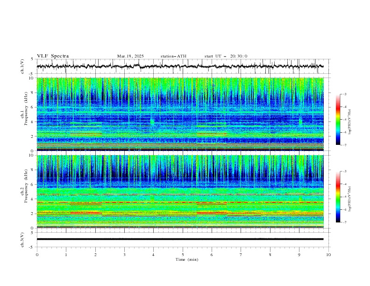
Task: Click the "-7" tick on upper colorbar
Action: (x=345, y=145)
